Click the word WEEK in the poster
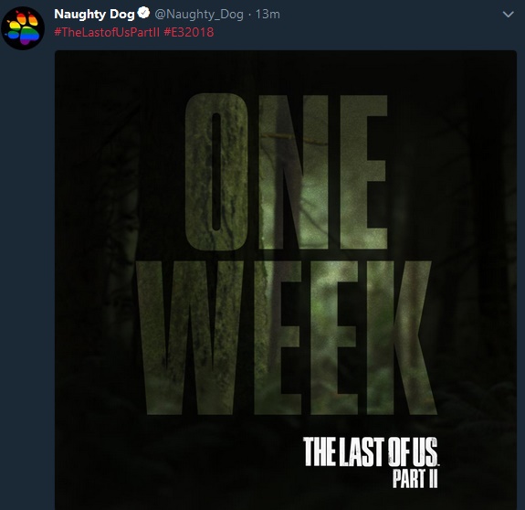 tap(287, 338)
